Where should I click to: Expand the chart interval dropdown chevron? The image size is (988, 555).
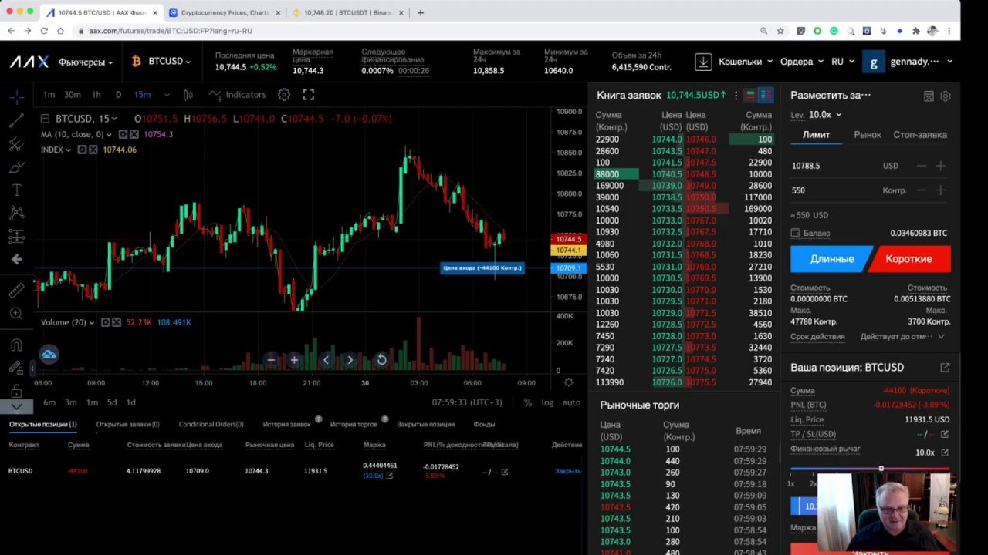(167, 95)
